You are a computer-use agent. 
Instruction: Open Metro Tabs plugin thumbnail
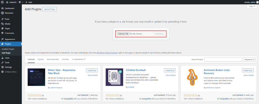[x=36, y=77]
